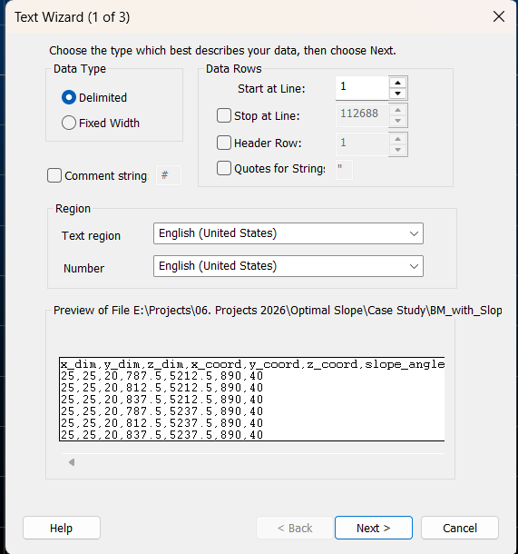The height and width of the screenshot is (554, 518).
Task: Click the header line x_dim,y_dim in preview
Action: (252, 364)
